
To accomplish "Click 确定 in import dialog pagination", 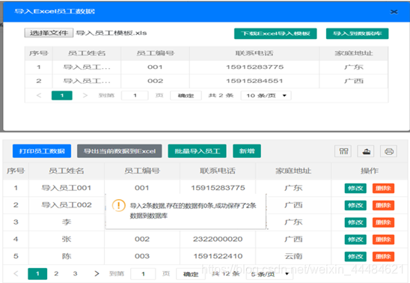I will pyautogui.click(x=186, y=96).
